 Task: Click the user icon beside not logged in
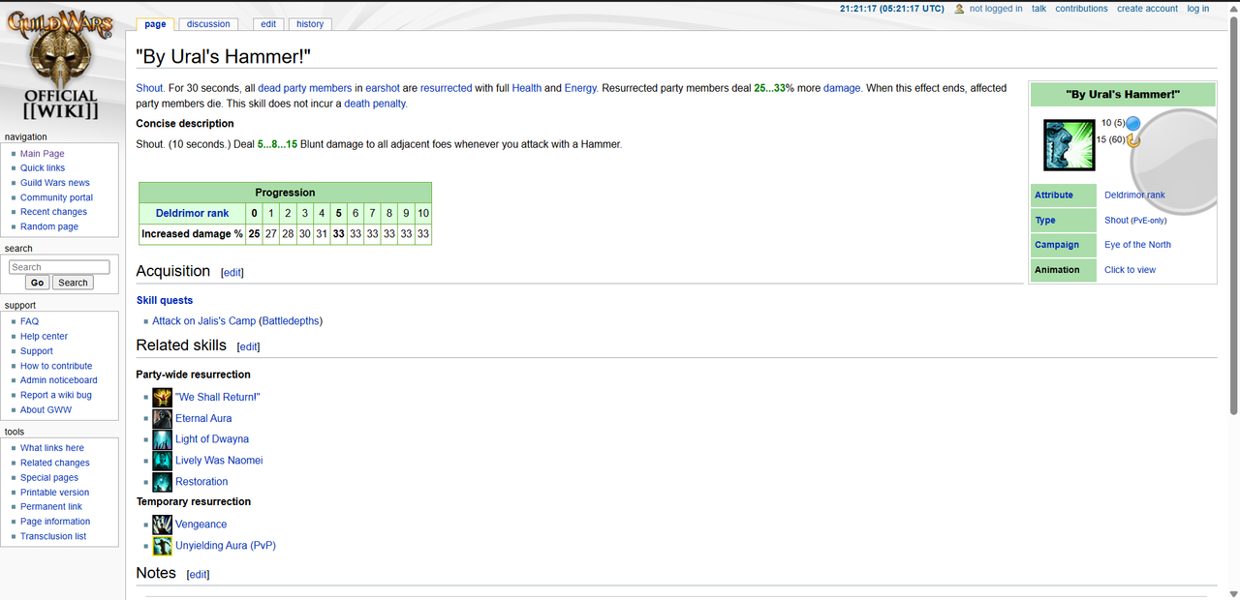[x=959, y=9]
